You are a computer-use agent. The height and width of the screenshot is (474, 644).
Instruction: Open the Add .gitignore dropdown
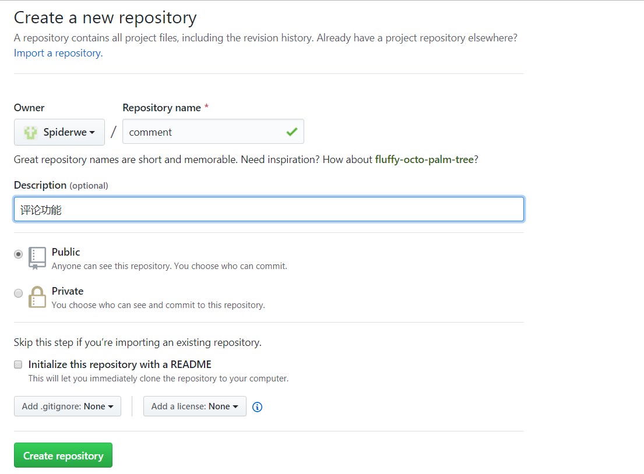(x=68, y=406)
